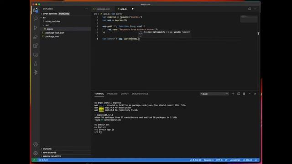
Task: Open the Explorer view in activity bar
Action: tap(36, 10)
